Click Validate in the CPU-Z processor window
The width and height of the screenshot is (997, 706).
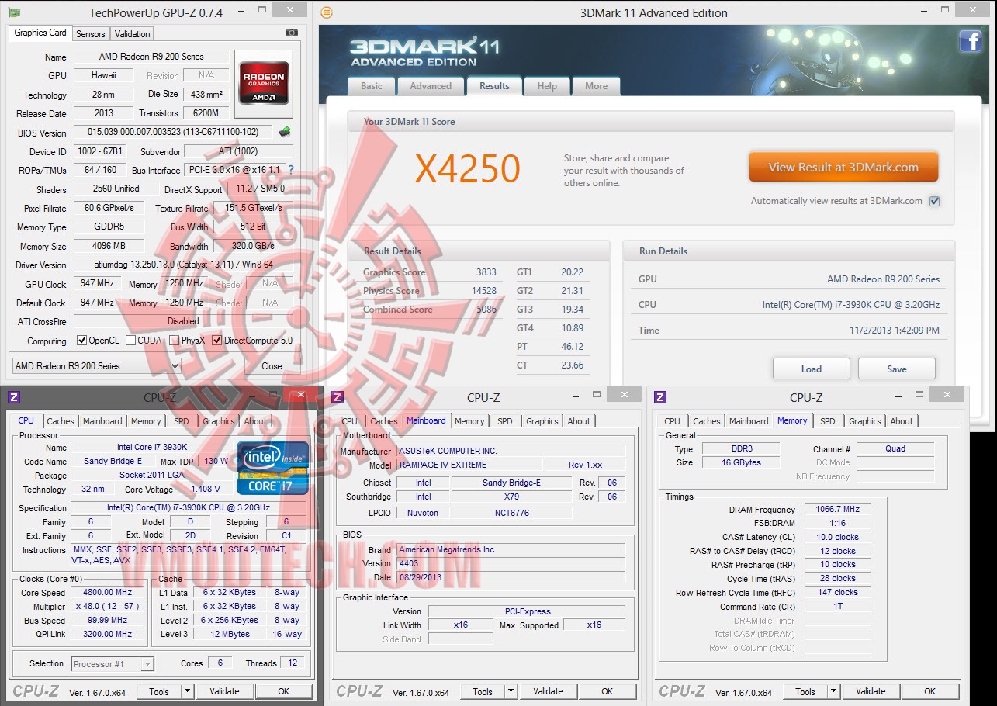[224, 691]
